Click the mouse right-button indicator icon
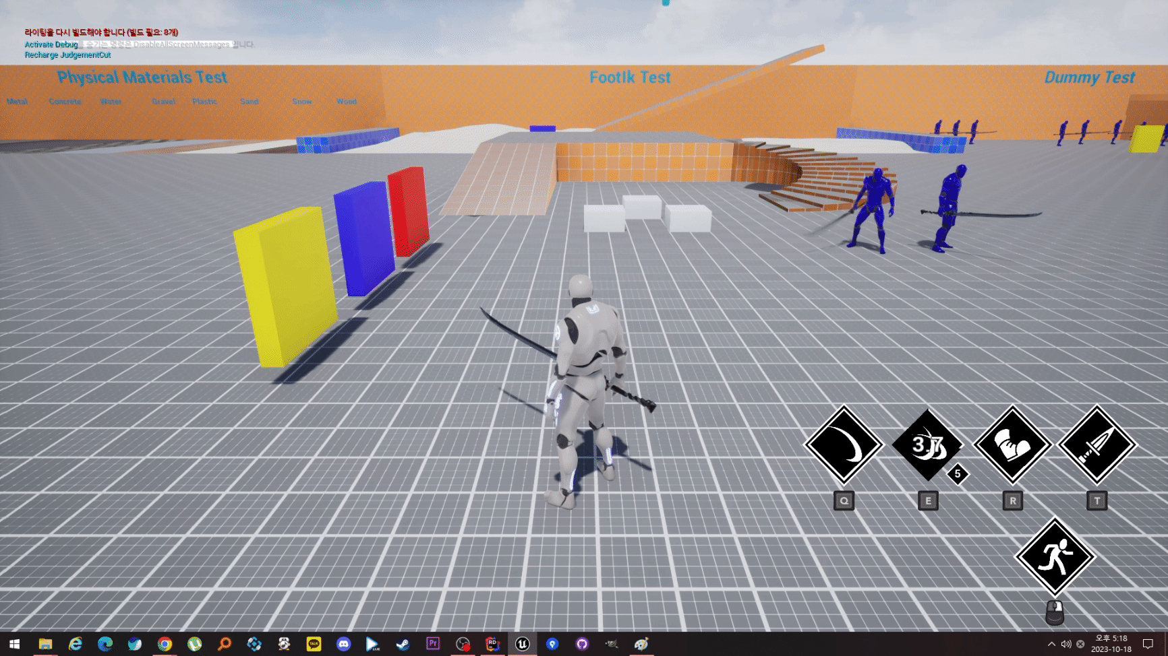 1055,613
